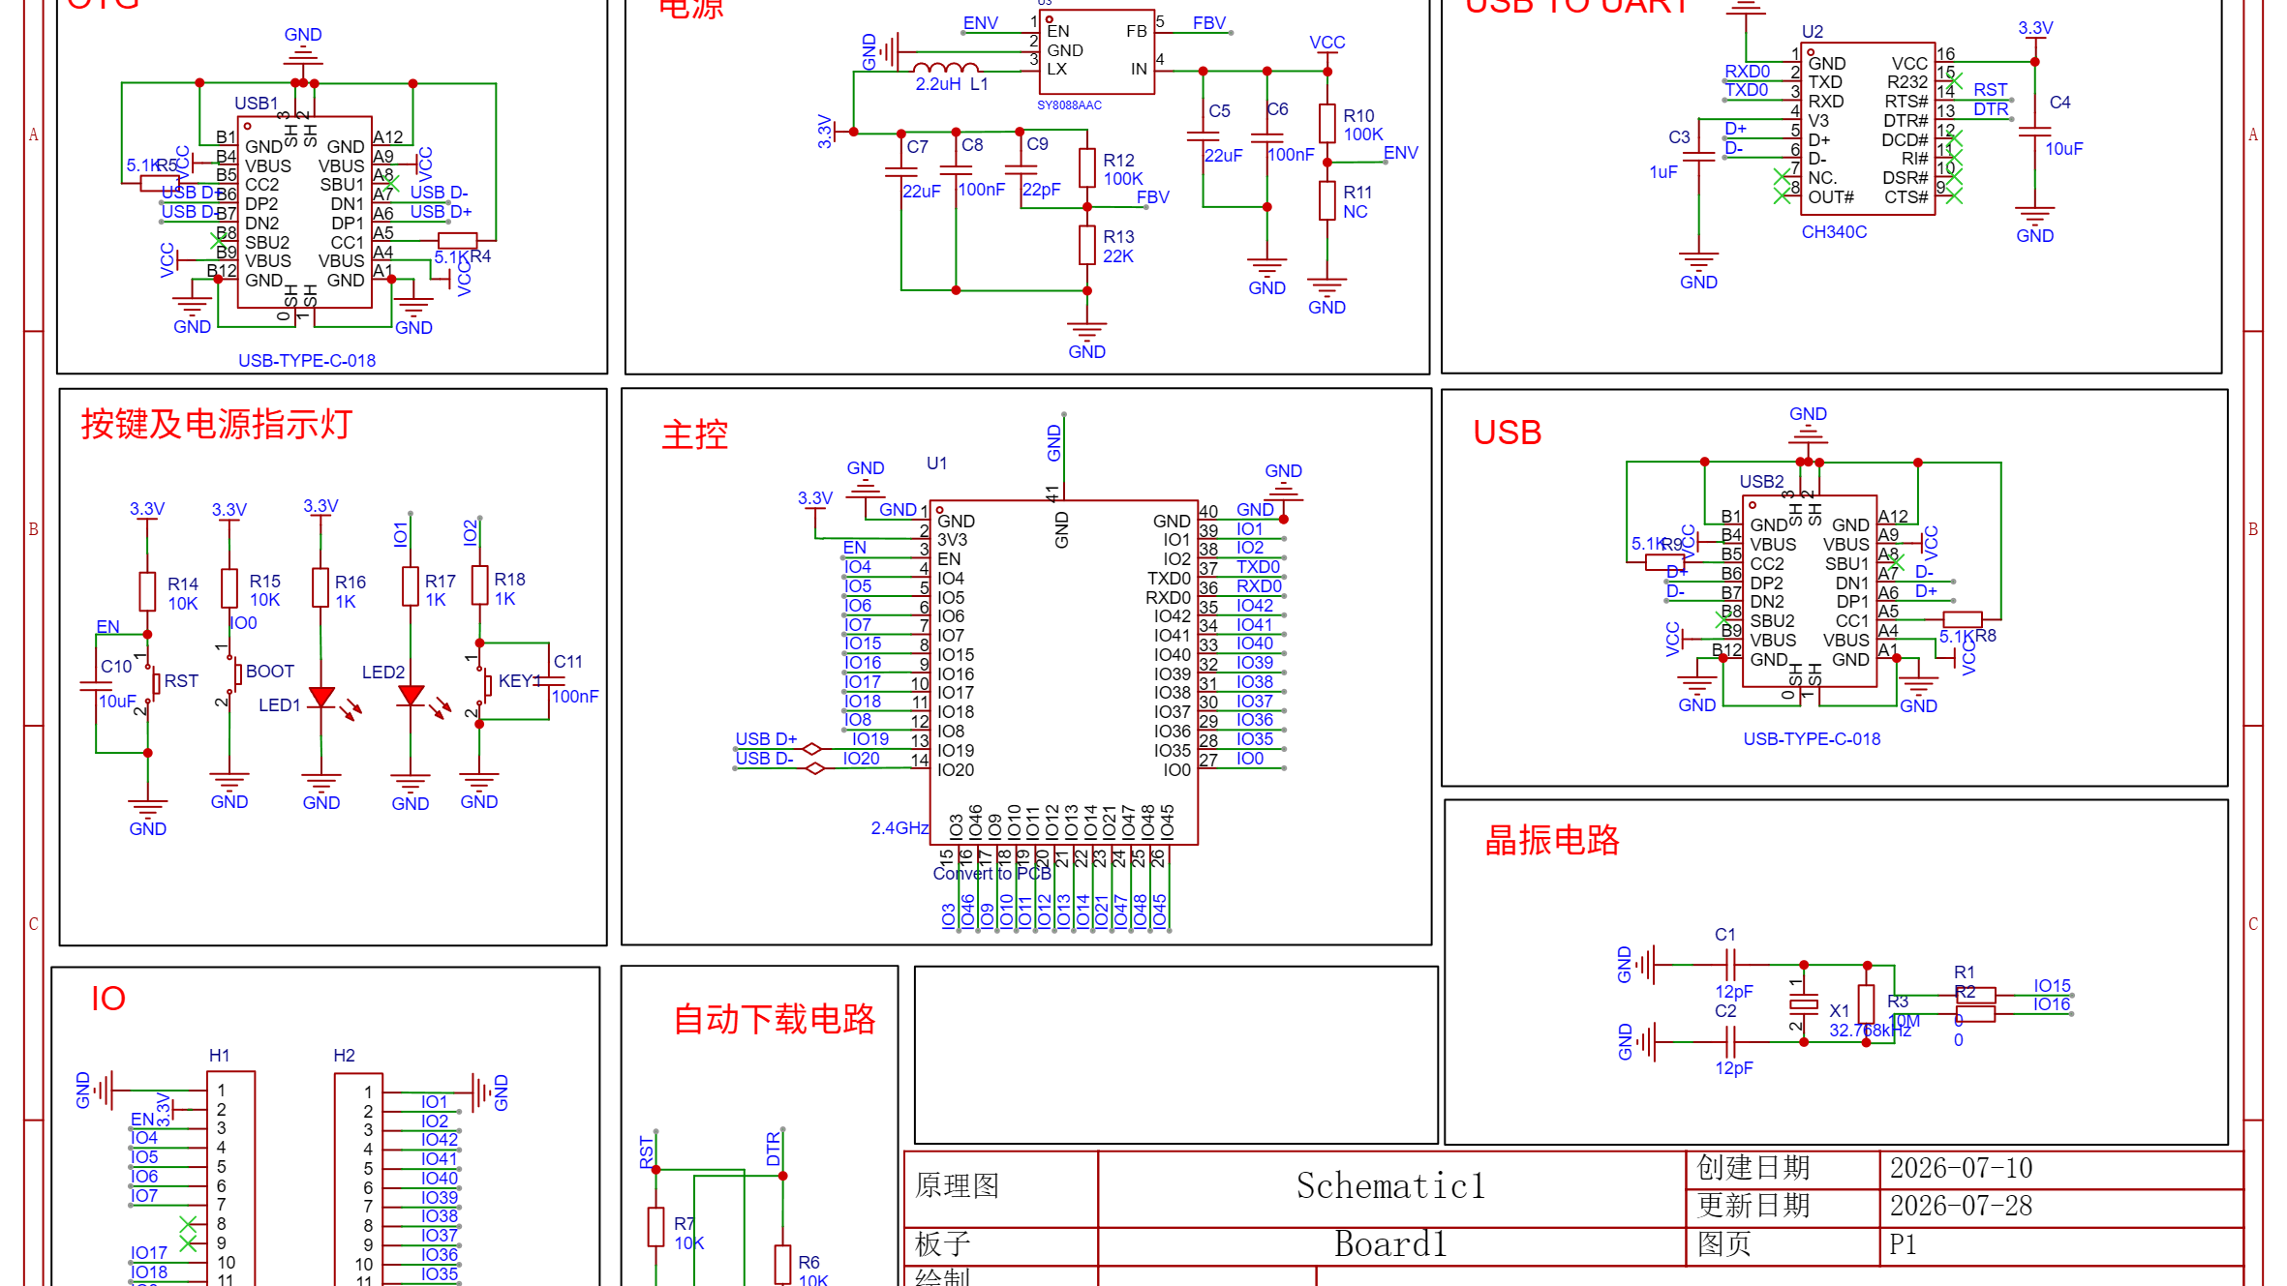Select the '主控' section title

pyautogui.click(x=694, y=434)
